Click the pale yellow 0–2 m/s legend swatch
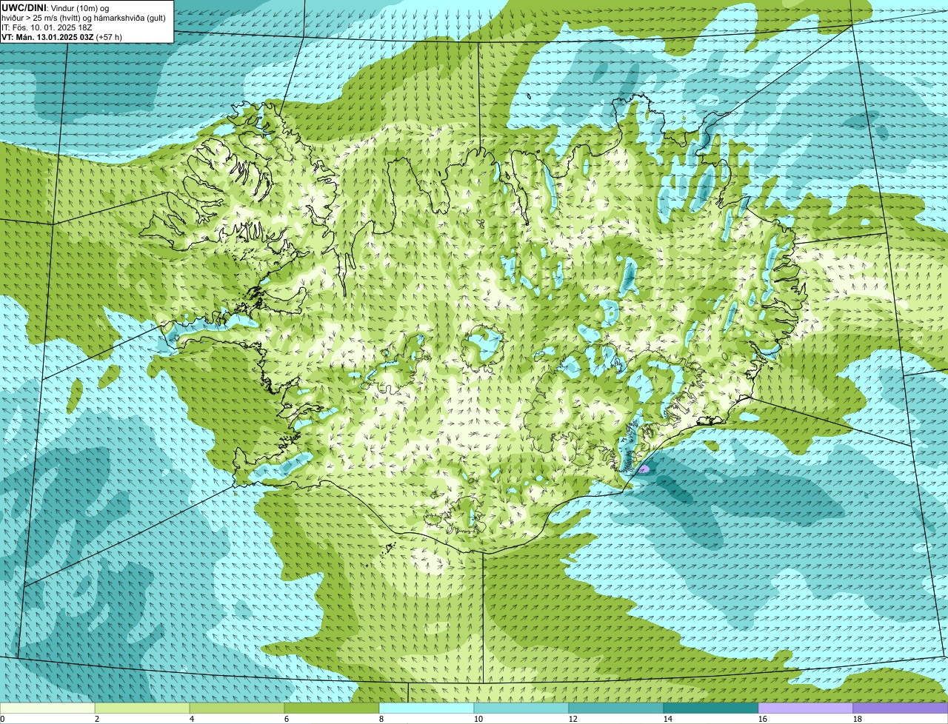The height and width of the screenshot is (724, 948). pos(47,708)
